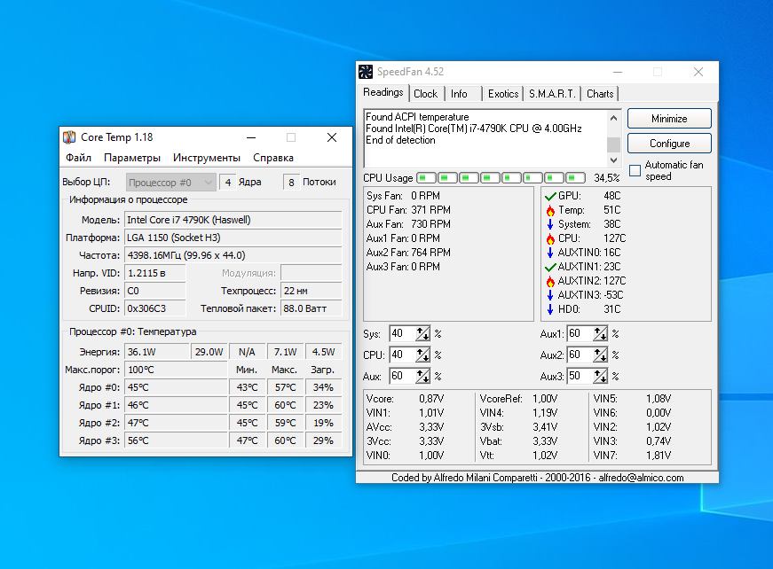Screen dimensions: 773x569
Task: Click the log scrollbar up arrow
Action: coord(613,118)
